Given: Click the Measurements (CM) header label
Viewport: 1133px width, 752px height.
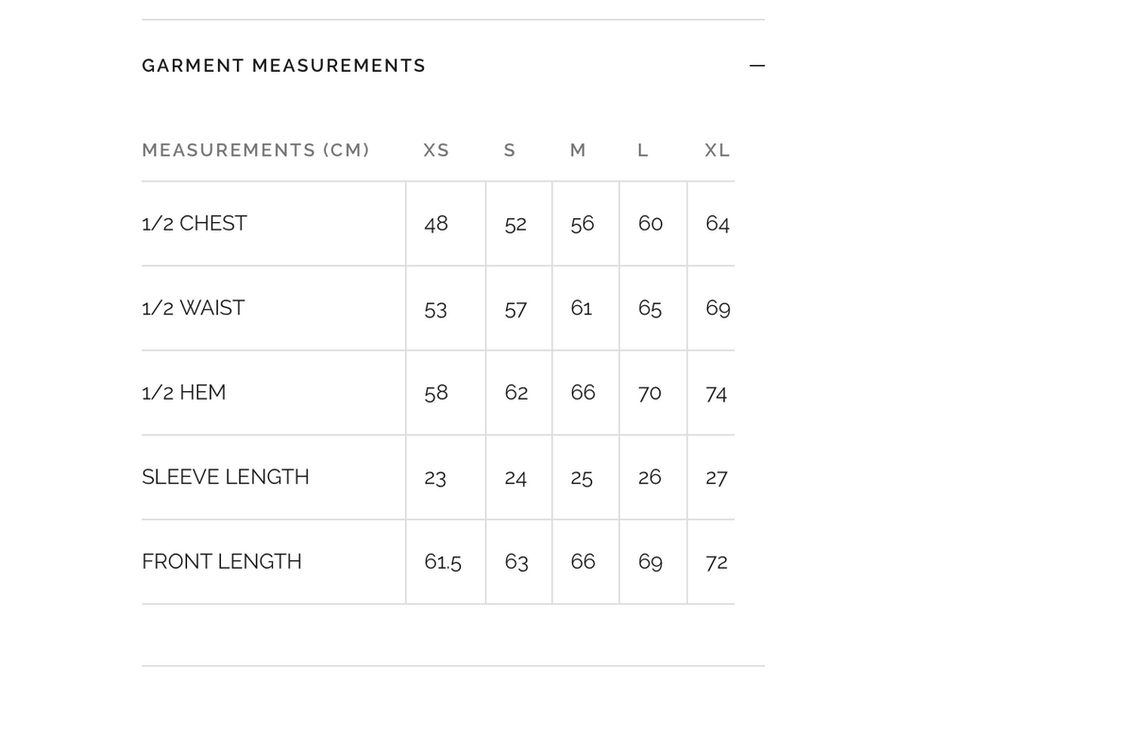Looking at the screenshot, I should [x=256, y=150].
